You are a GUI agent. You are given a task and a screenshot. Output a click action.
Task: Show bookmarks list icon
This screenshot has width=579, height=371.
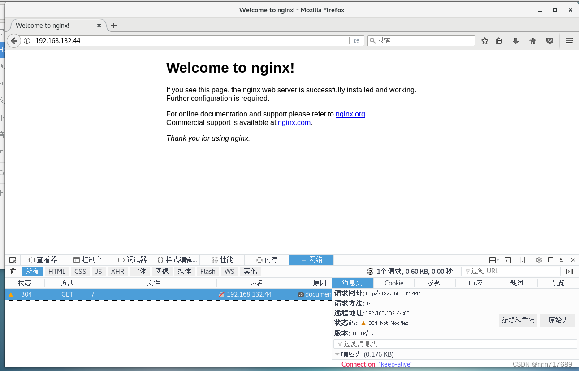[499, 41]
